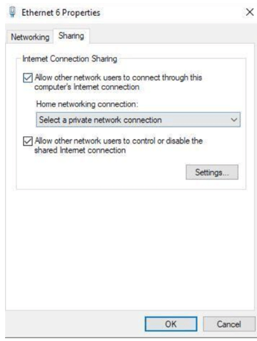This screenshot has width=257, height=341.
Task: Expand the dropdown chevron for home networking connection
Action: tap(234, 119)
